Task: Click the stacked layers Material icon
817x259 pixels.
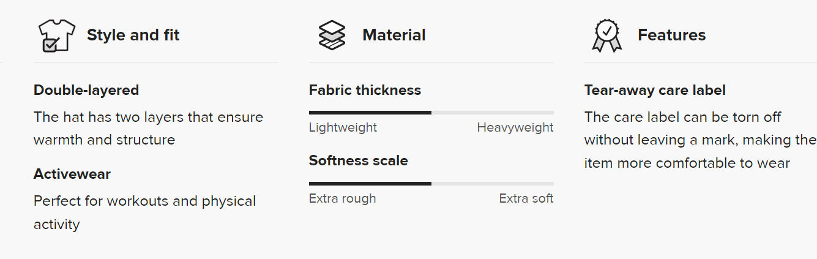Action: [x=332, y=36]
